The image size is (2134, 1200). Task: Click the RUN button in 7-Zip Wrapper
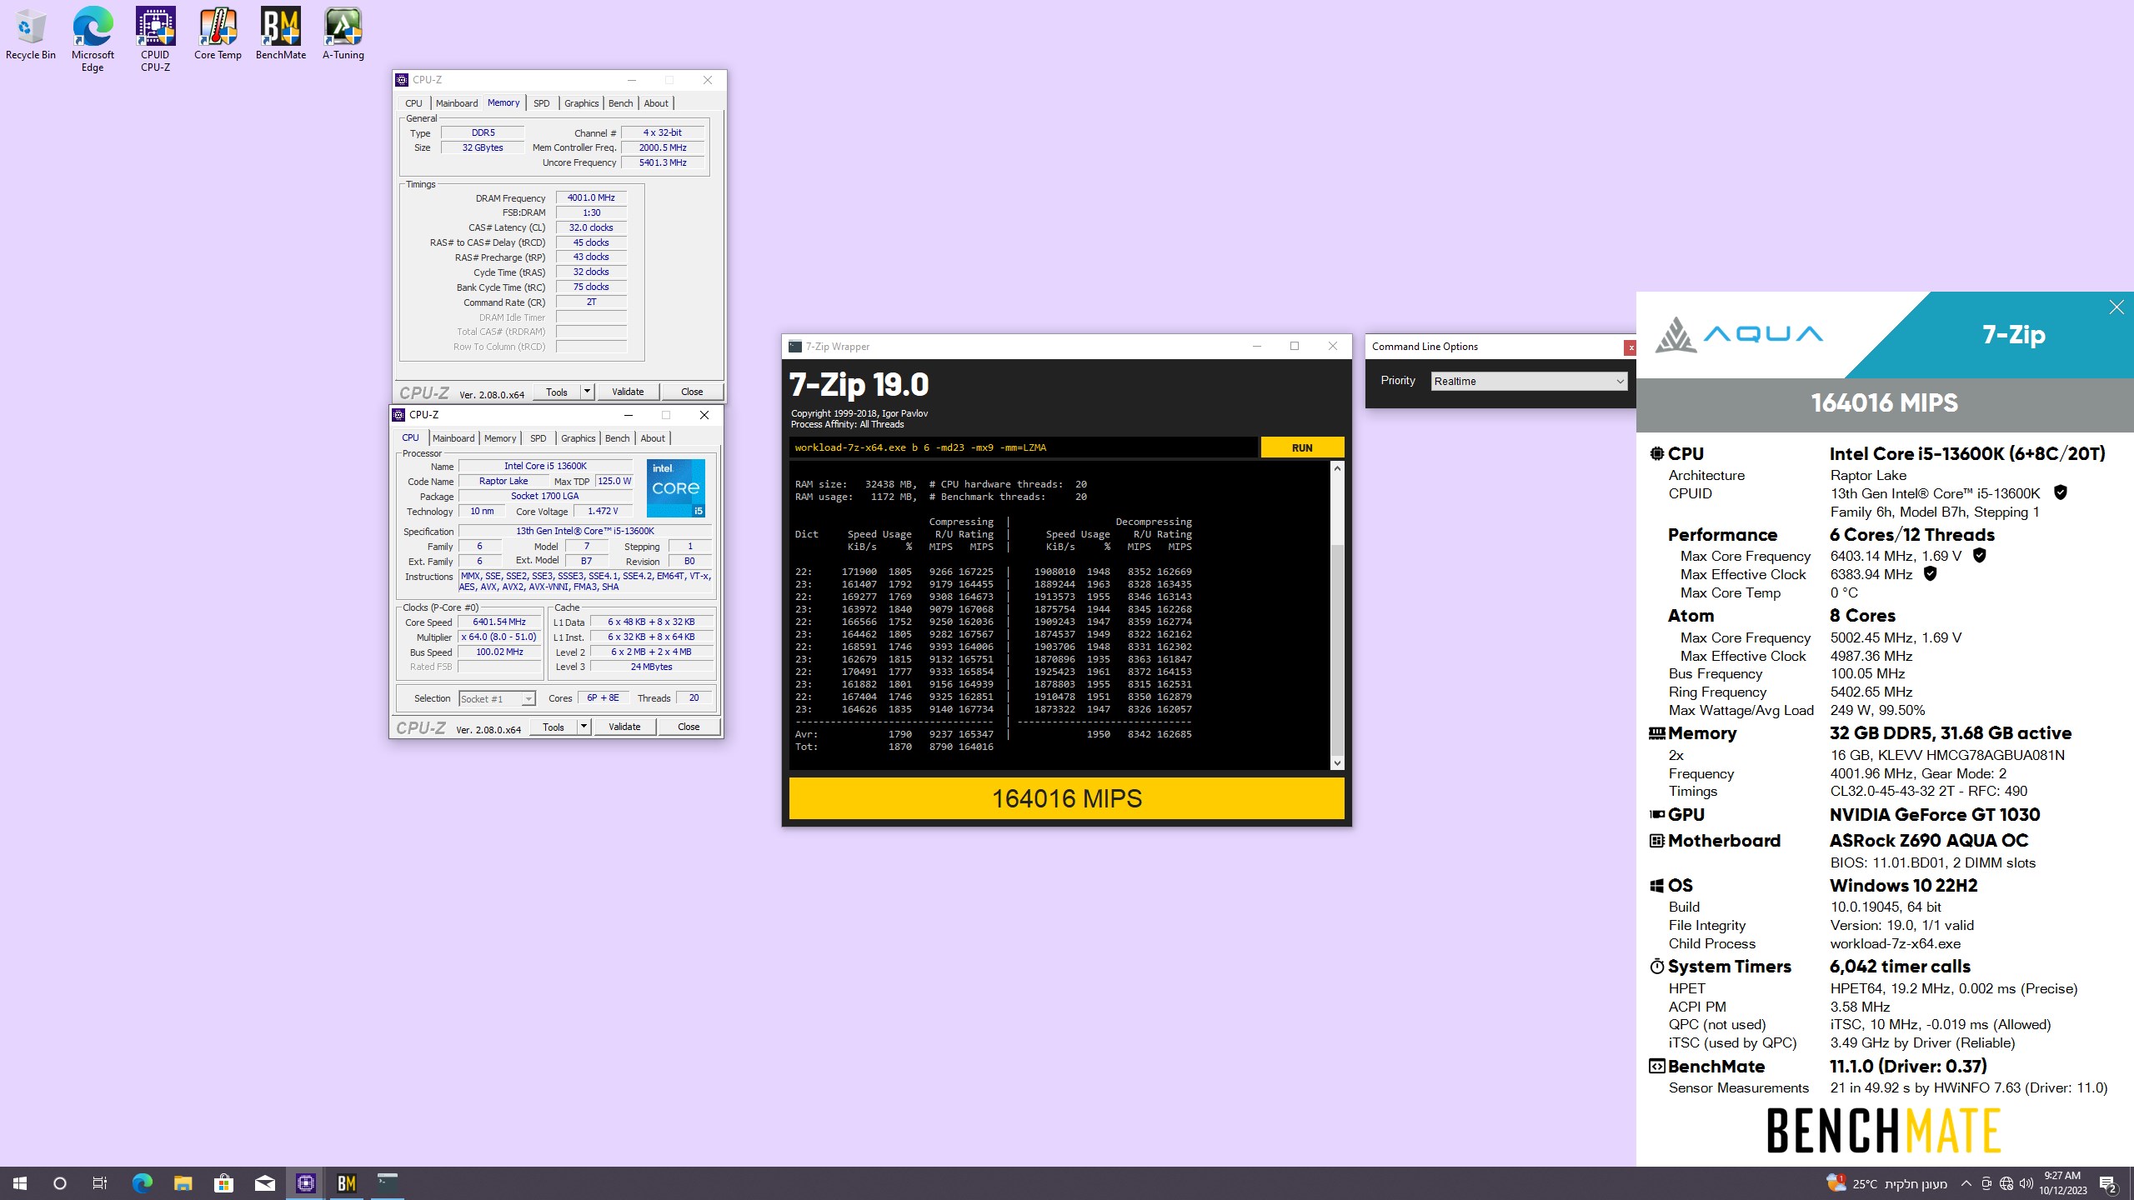point(1302,447)
